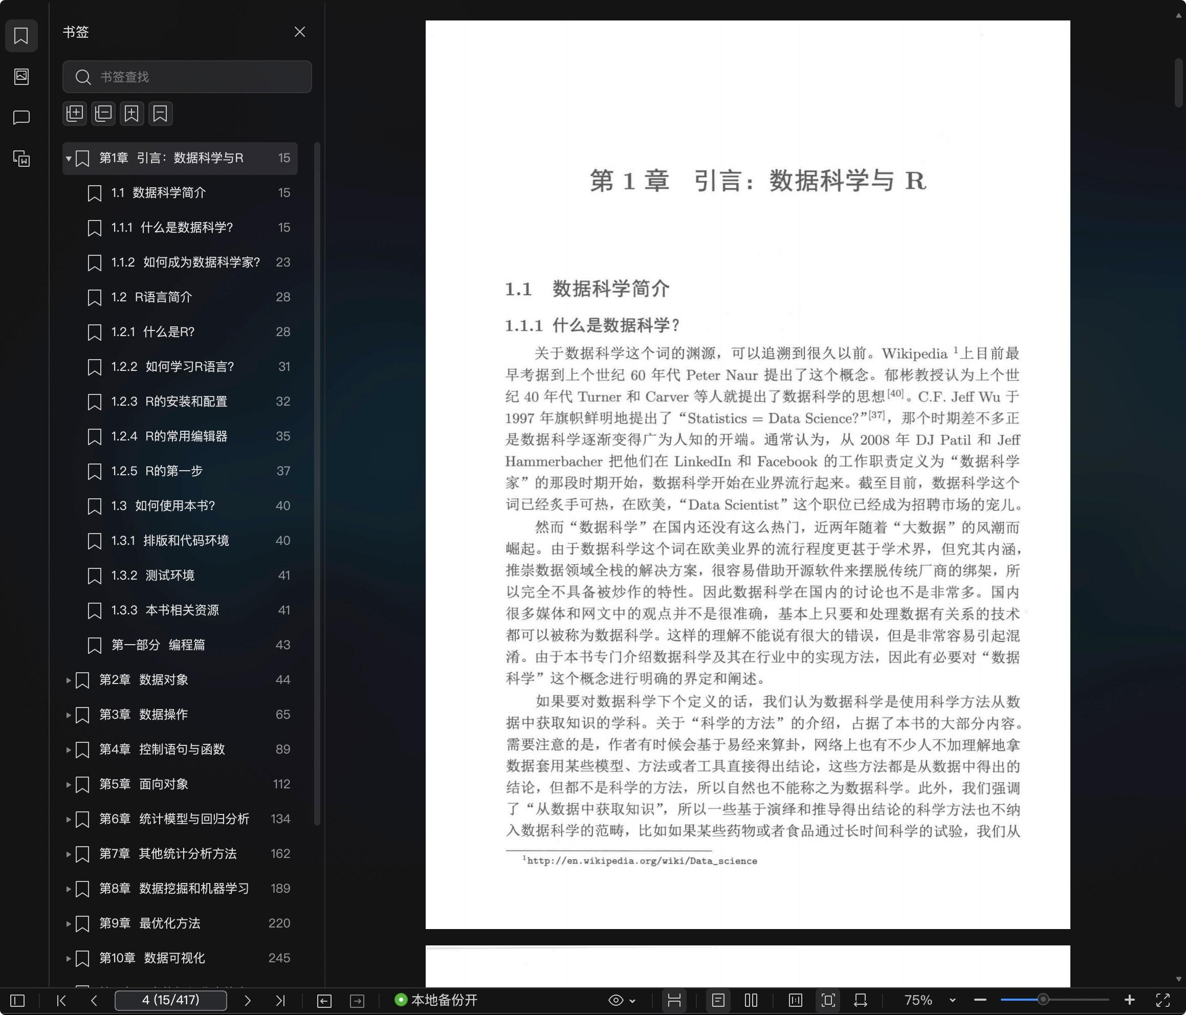Expand 第4章 控制语句与函数 chapter
Viewport: 1186px width, 1015px height.
click(68, 749)
